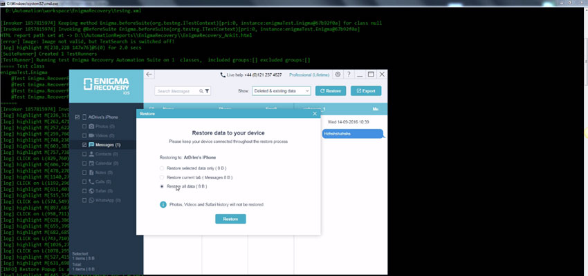This screenshot has height=276, width=588.
Task: Open the Show filter dropdown
Action: tap(282, 91)
